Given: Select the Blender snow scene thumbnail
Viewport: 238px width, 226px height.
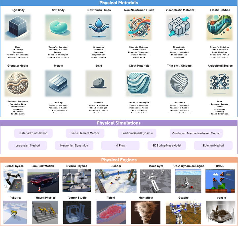Looking at the screenshot, I should [x=116, y=181].
